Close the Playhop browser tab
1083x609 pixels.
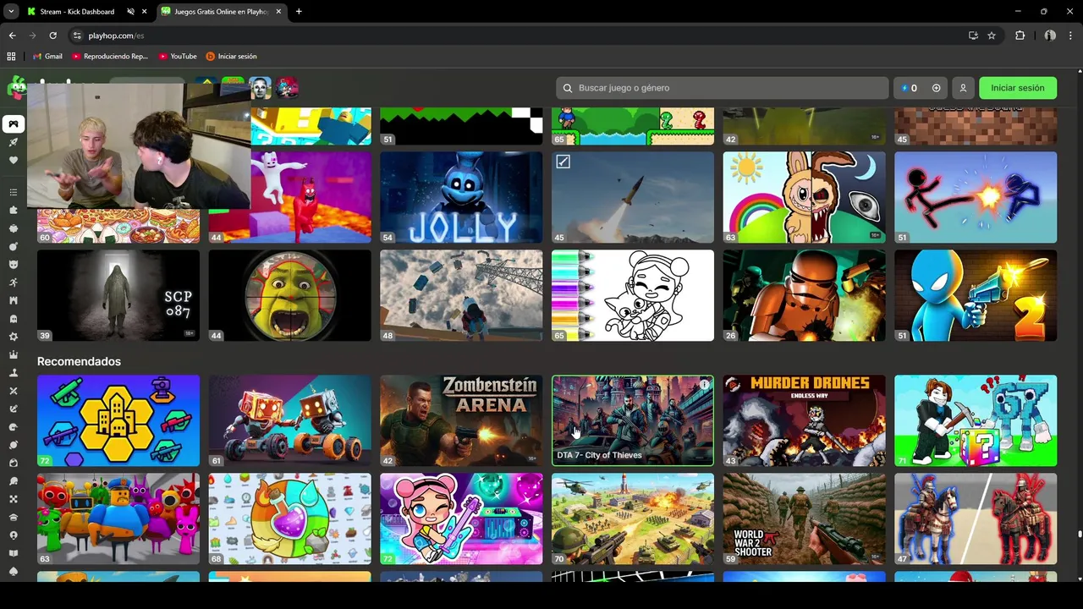point(278,12)
